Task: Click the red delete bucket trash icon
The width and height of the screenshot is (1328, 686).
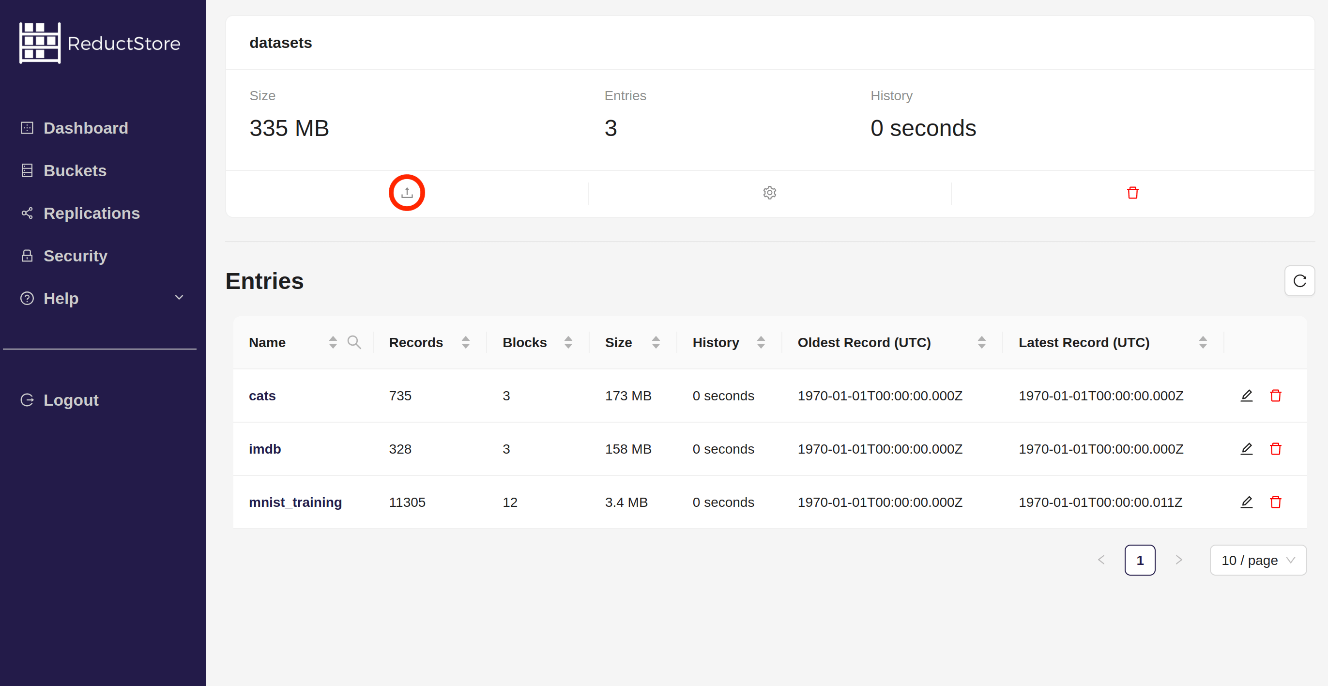Action: coord(1132,193)
